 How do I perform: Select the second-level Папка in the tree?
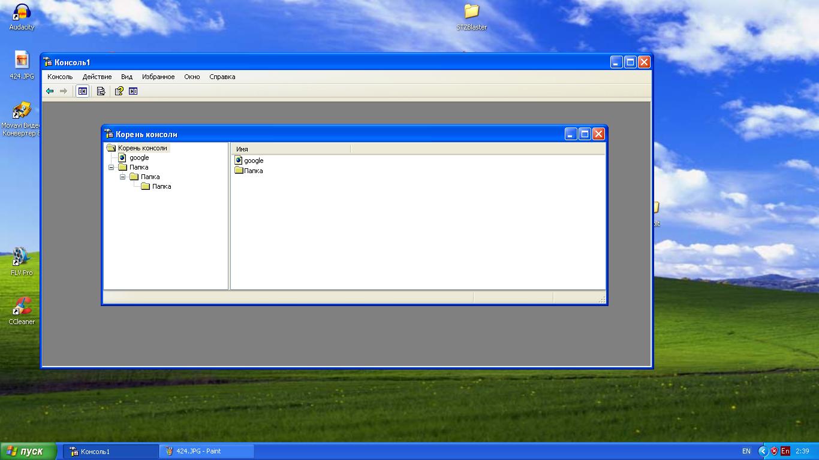pos(150,177)
